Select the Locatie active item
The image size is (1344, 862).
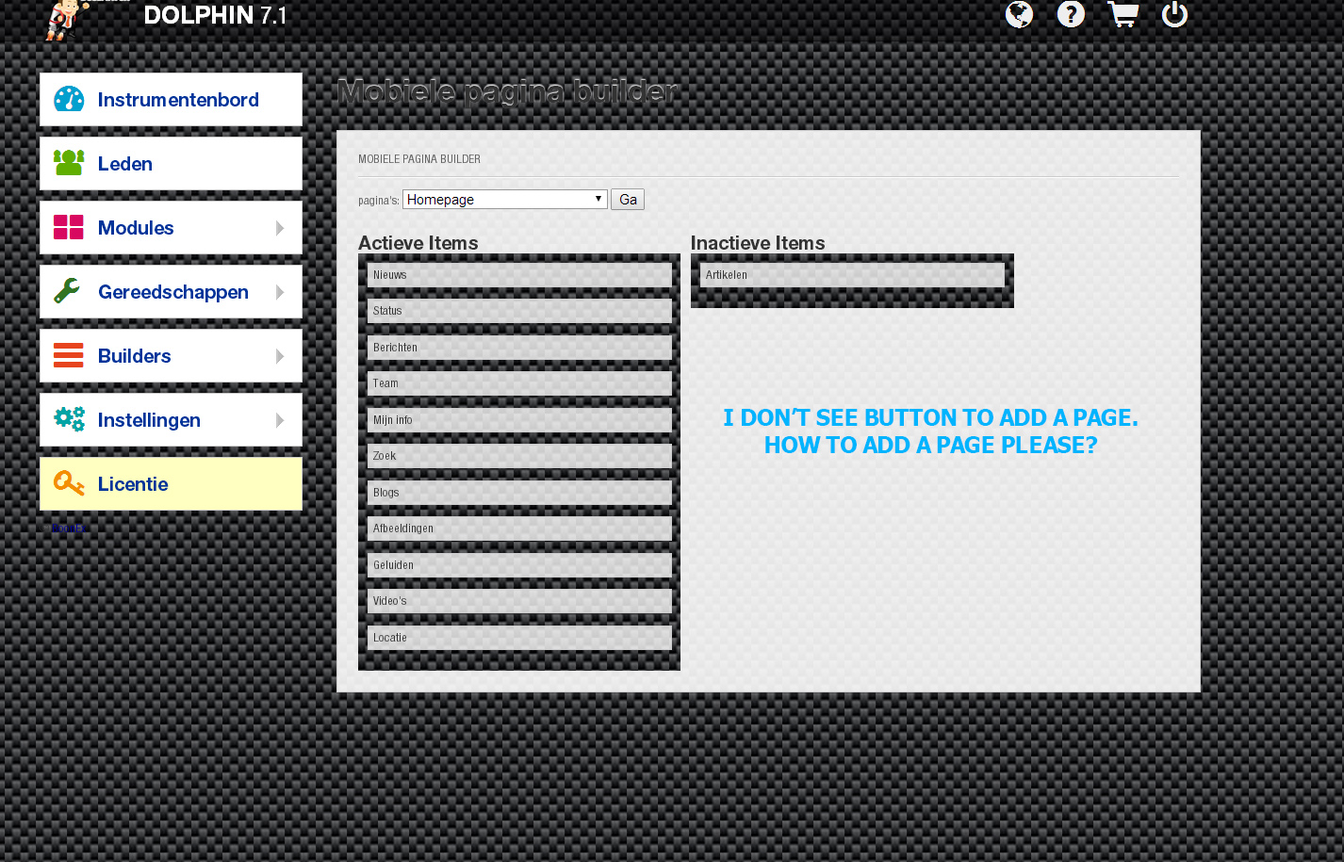(519, 638)
